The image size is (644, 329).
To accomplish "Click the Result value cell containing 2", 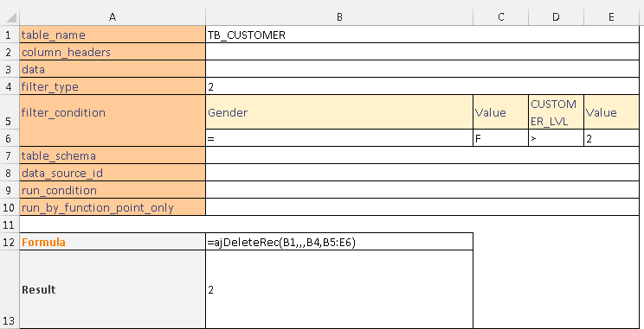I will point(339,289).
